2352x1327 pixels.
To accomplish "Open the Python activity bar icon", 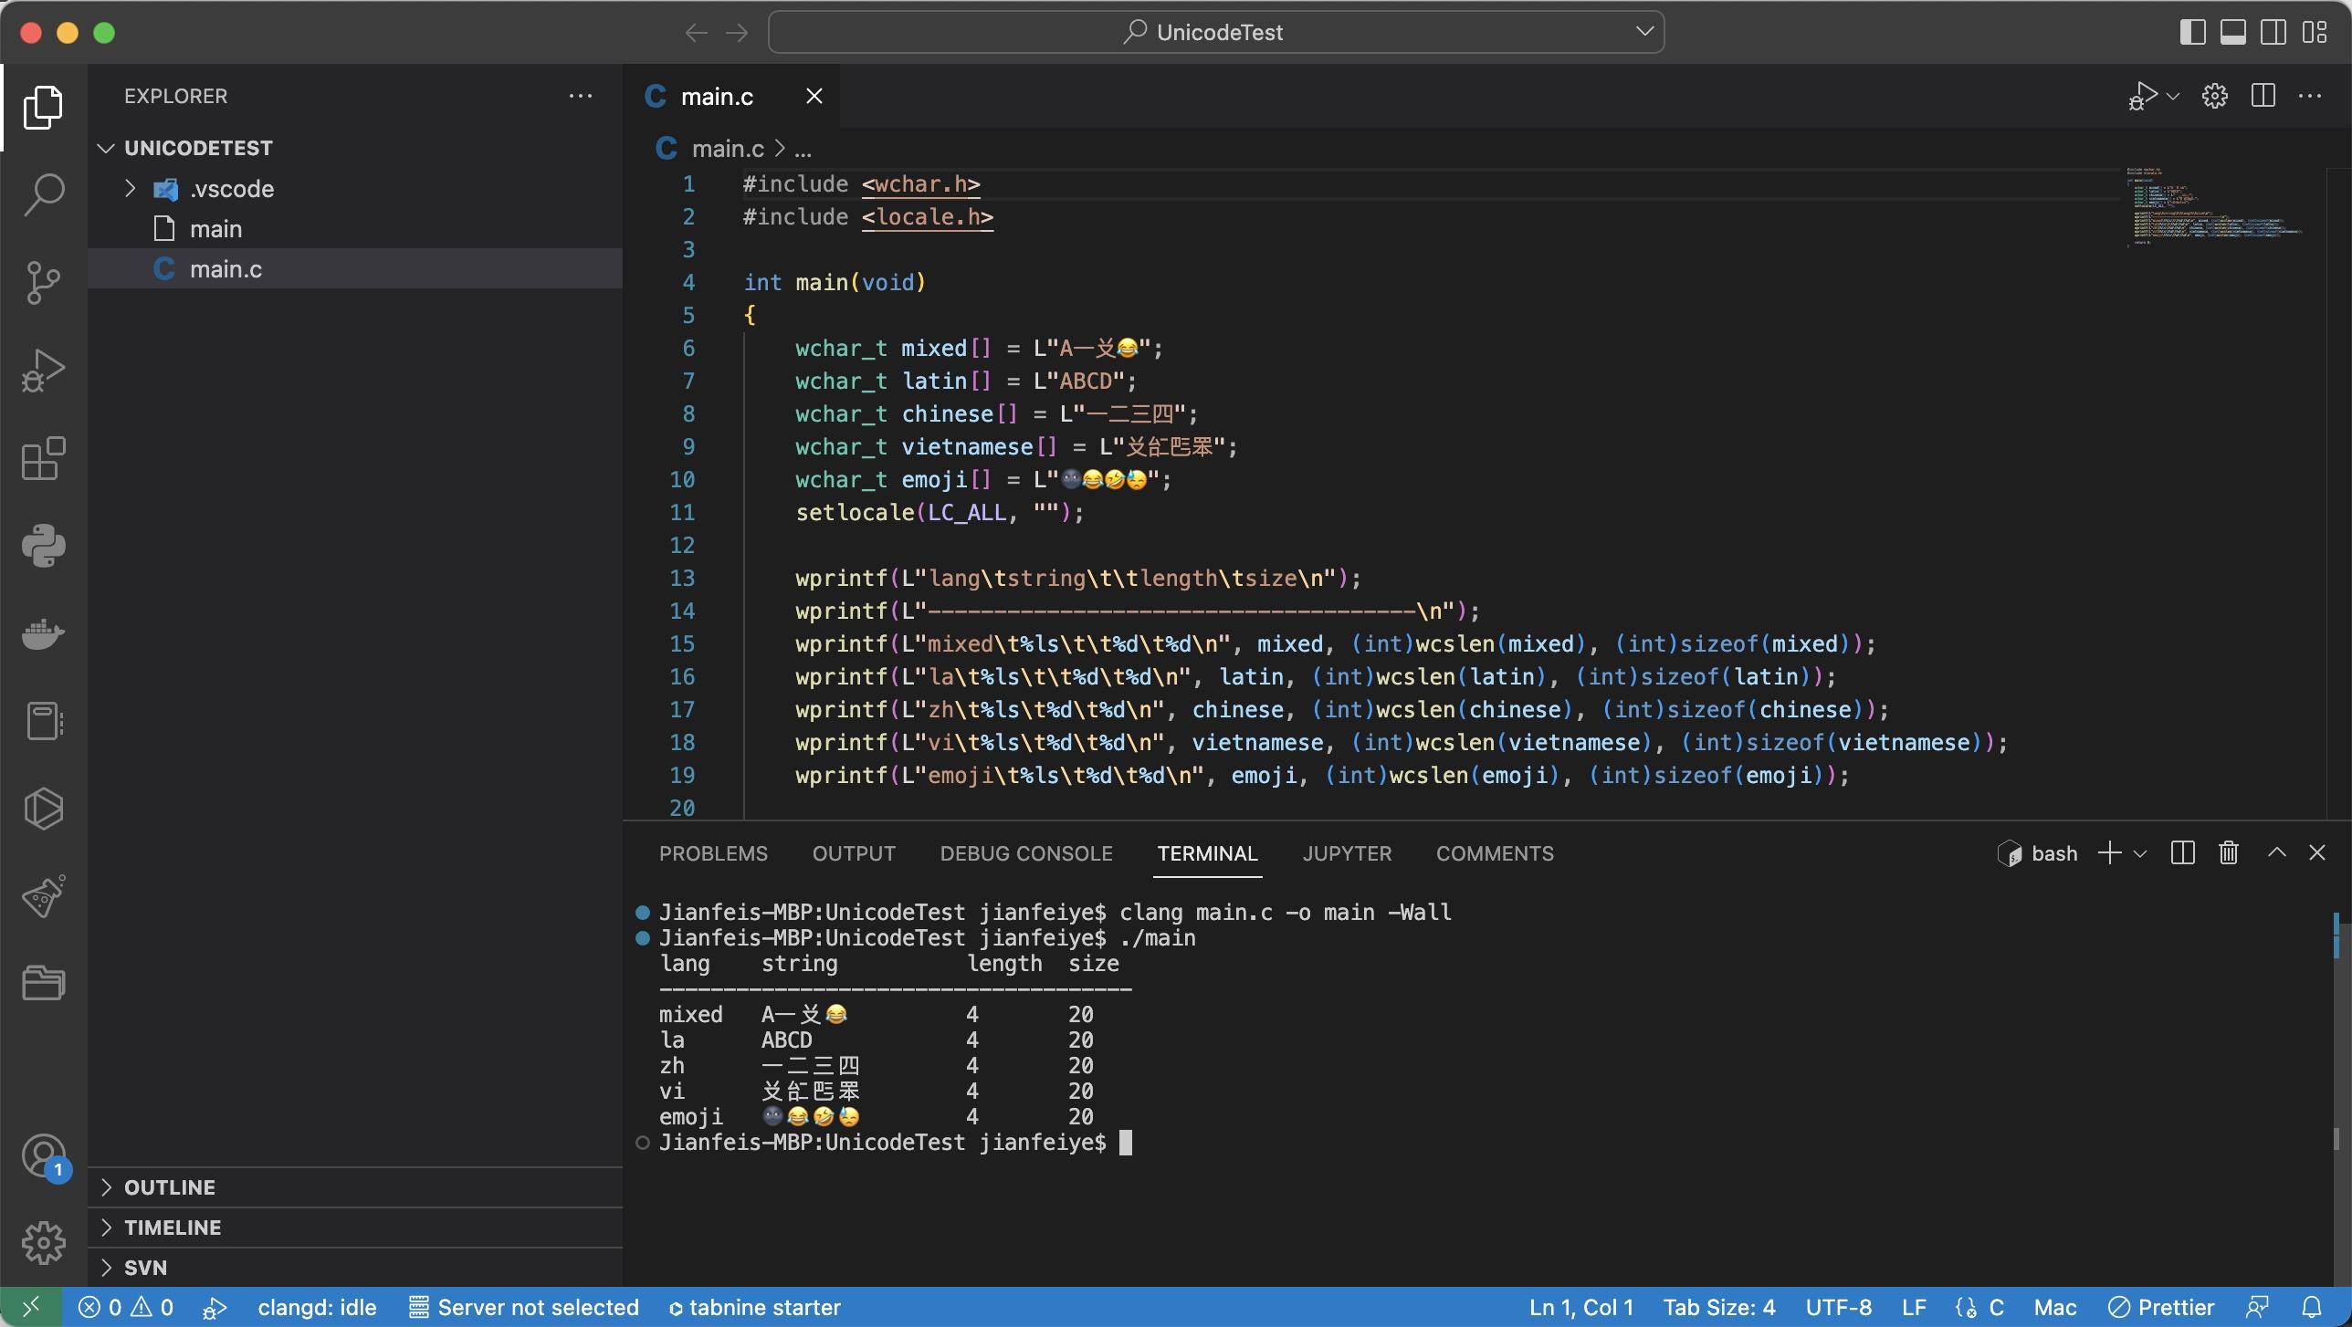I will [43, 545].
